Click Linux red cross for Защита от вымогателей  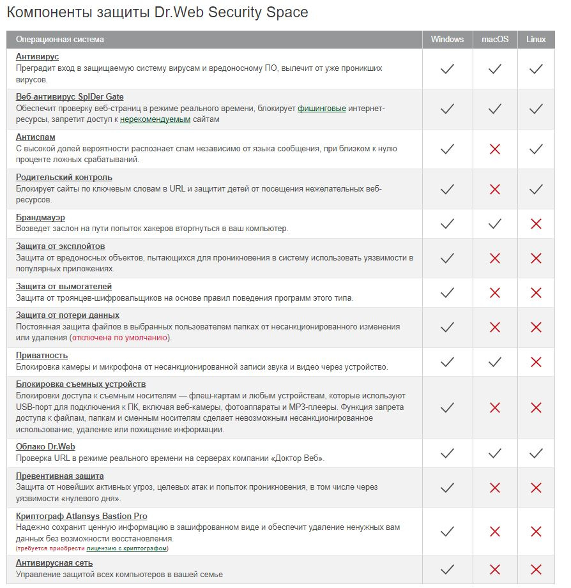point(536,293)
